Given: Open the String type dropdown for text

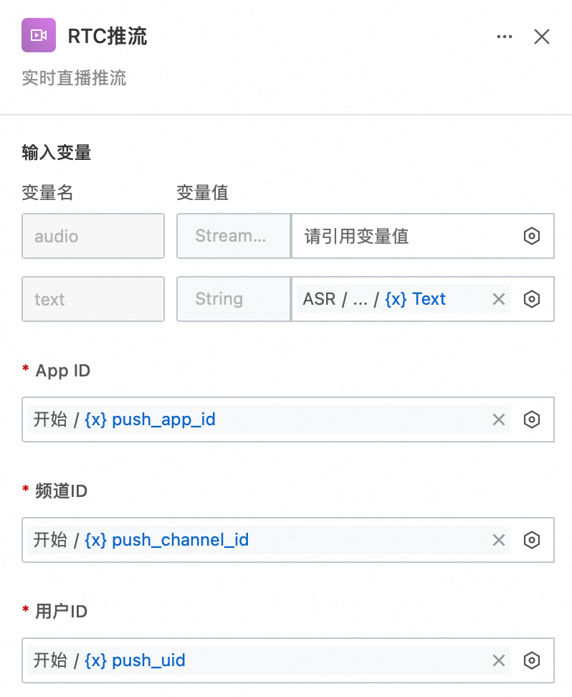Looking at the screenshot, I should pyautogui.click(x=233, y=299).
